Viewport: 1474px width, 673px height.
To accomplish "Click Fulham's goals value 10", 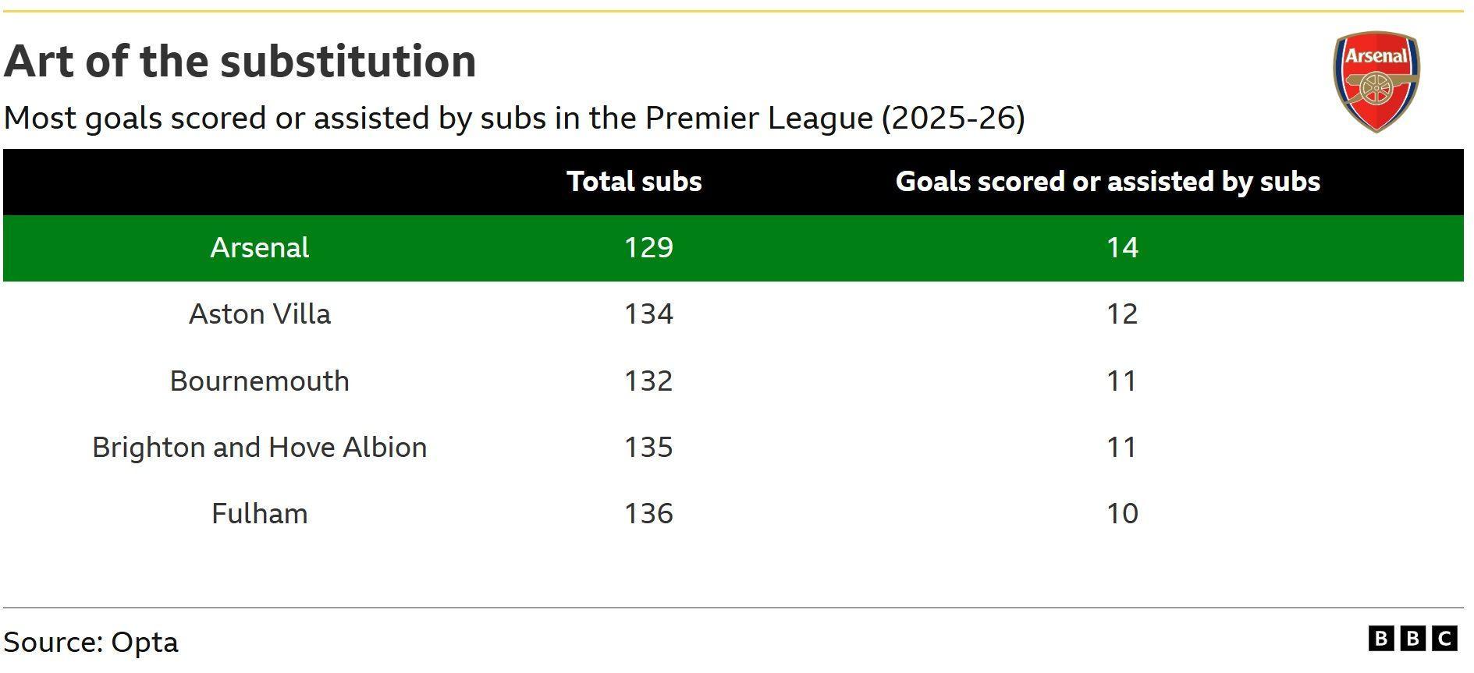I will point(1122,514).
